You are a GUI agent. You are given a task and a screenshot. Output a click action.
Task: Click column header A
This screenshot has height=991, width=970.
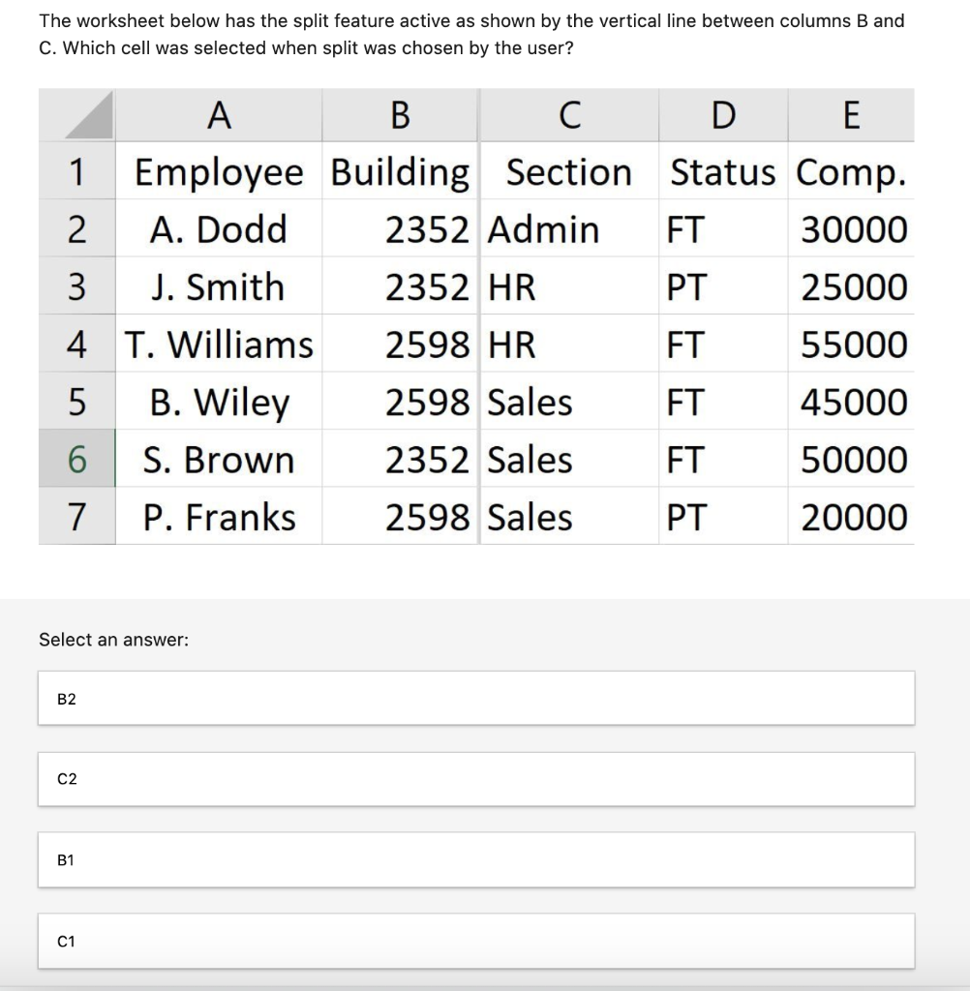[218, 114]
